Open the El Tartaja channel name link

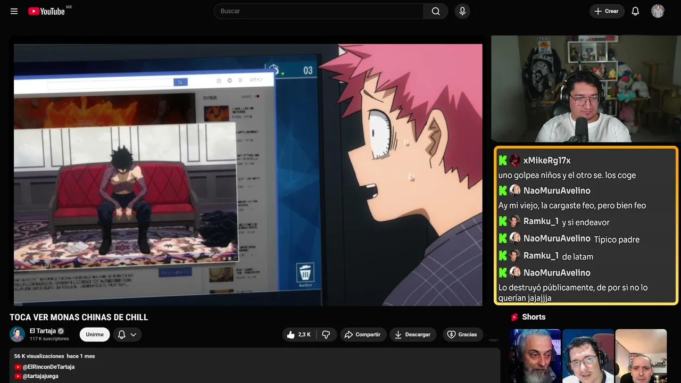[x=43, y=331]
